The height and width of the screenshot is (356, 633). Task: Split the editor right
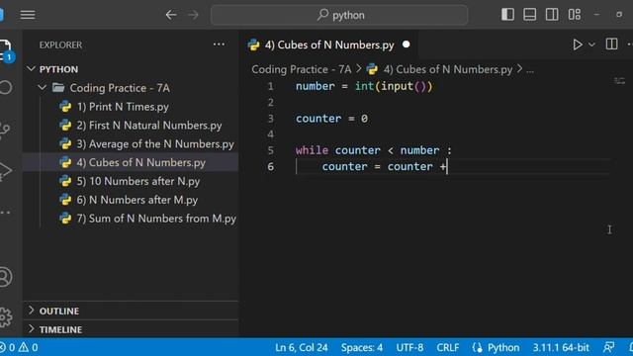coord(611,44)
